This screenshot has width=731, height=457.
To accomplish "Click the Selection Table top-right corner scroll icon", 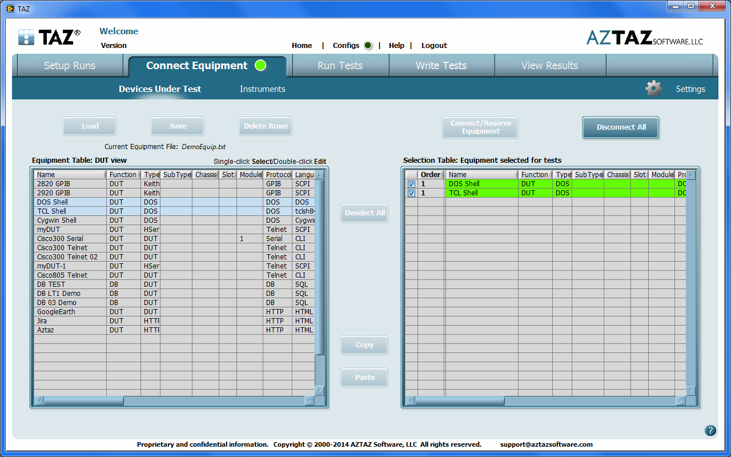I will point(691,175).
